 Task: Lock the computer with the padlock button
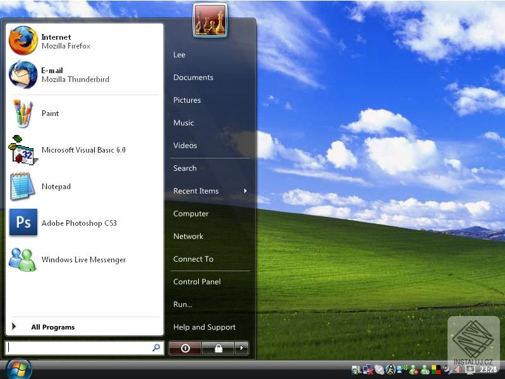tap(218, 348)
